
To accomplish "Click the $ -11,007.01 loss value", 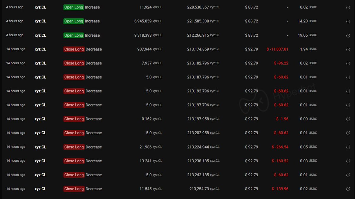I will click(x=277, y=49).
